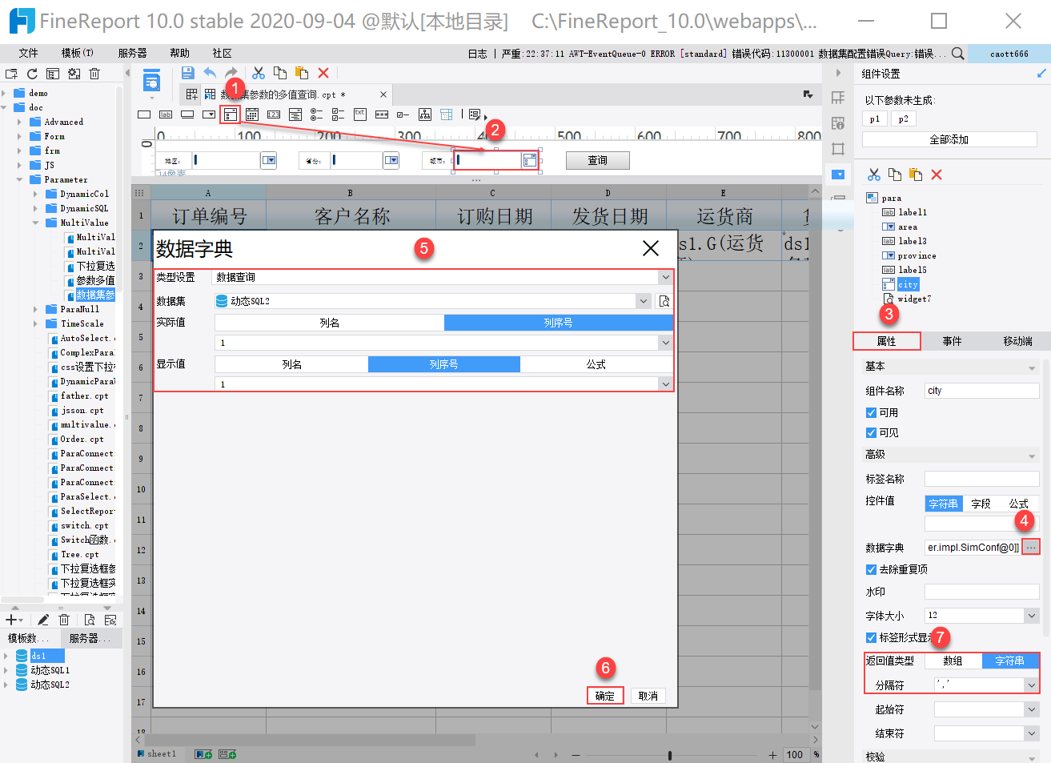Image resolution: width=1051 pixels, height=763 pixels.
Task: Select the tree view widget tool
Action: (x=425, y=114)
